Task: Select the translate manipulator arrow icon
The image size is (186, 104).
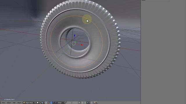Action: pos(51,103)
